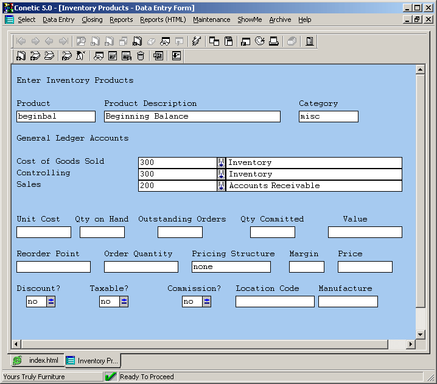The height and width of the screenshot is (384, 437).
Task: Open the Sales account dropdown
Action: click(x=221, y=186)
